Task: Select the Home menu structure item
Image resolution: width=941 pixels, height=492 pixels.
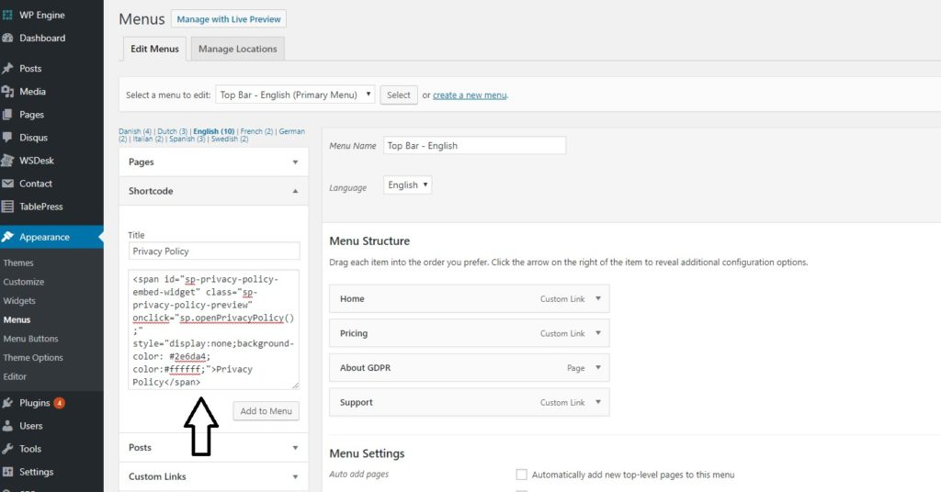Action: 470,298
